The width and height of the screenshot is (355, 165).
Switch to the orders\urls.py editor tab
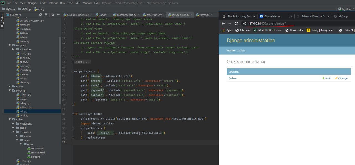[x=154, y=15]
